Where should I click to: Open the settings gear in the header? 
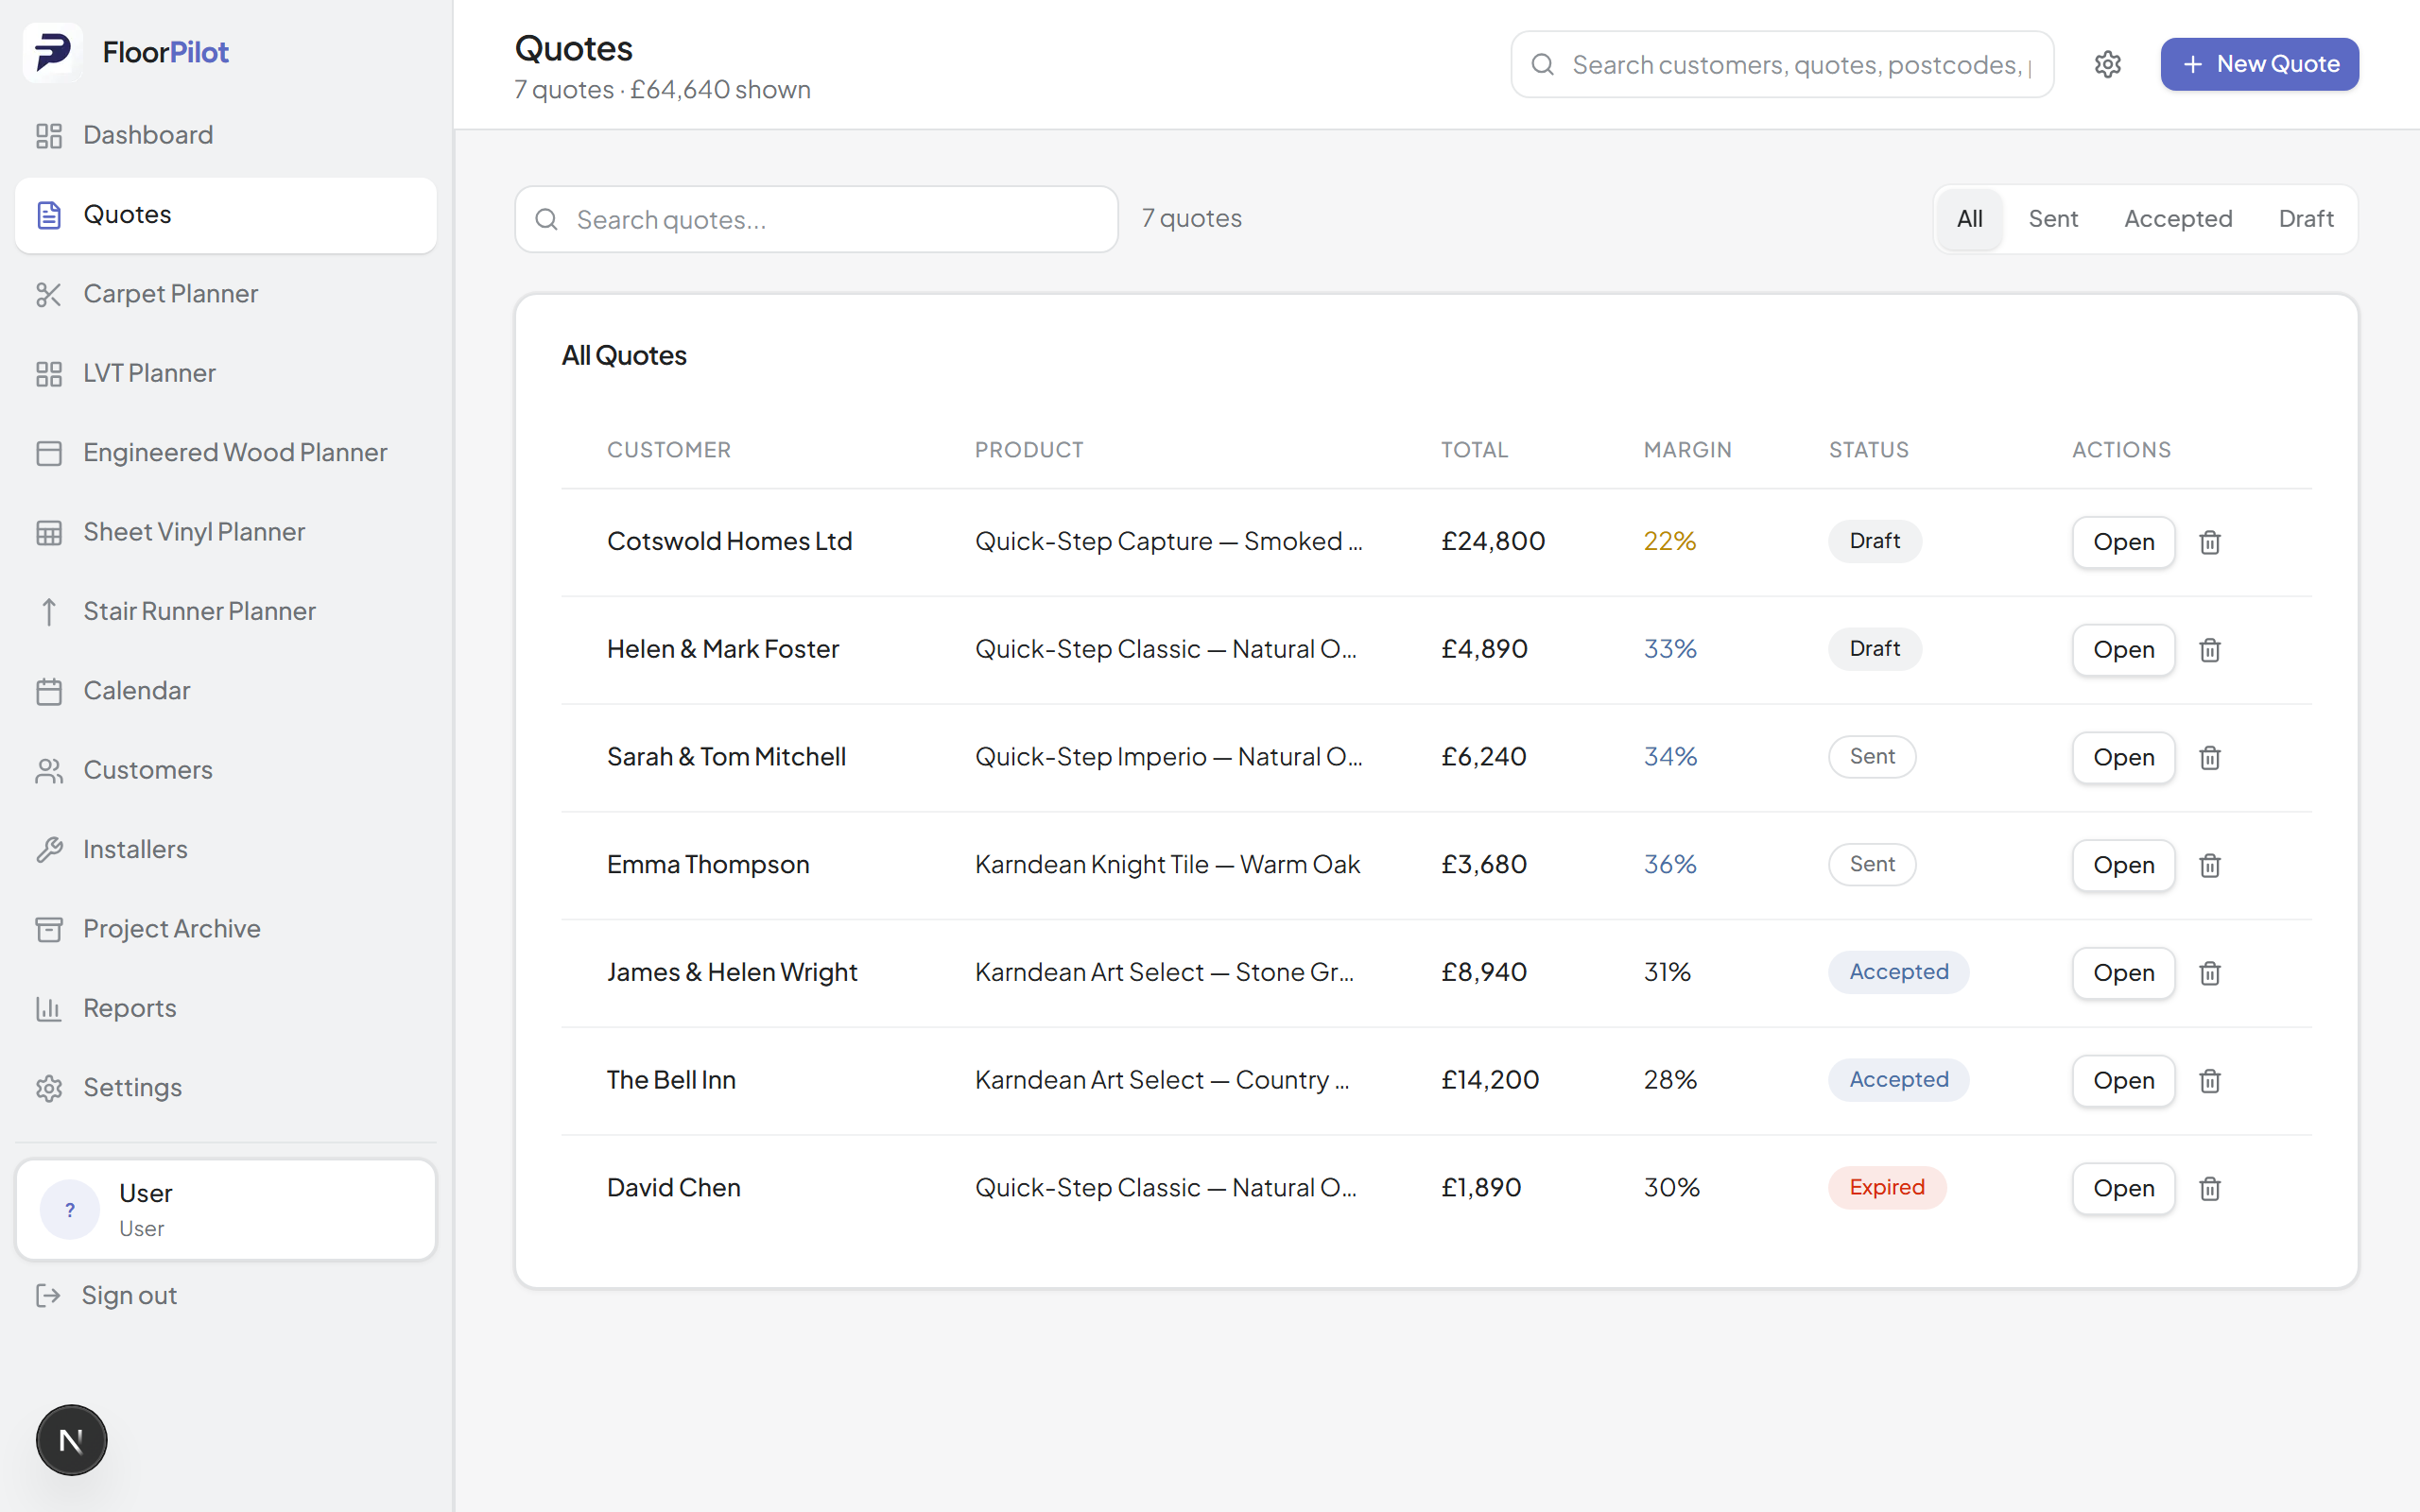click(2108, 64)
